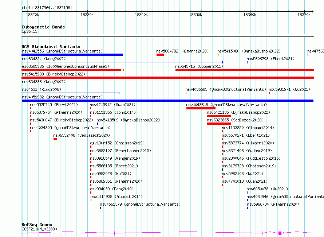This screenshot has width=324, height=237.
Task: Click the chr1:18317964..18371581 region label
Action: tap(47, 8)
